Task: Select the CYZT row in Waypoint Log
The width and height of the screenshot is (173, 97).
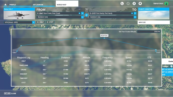Action: coord(86,82)
